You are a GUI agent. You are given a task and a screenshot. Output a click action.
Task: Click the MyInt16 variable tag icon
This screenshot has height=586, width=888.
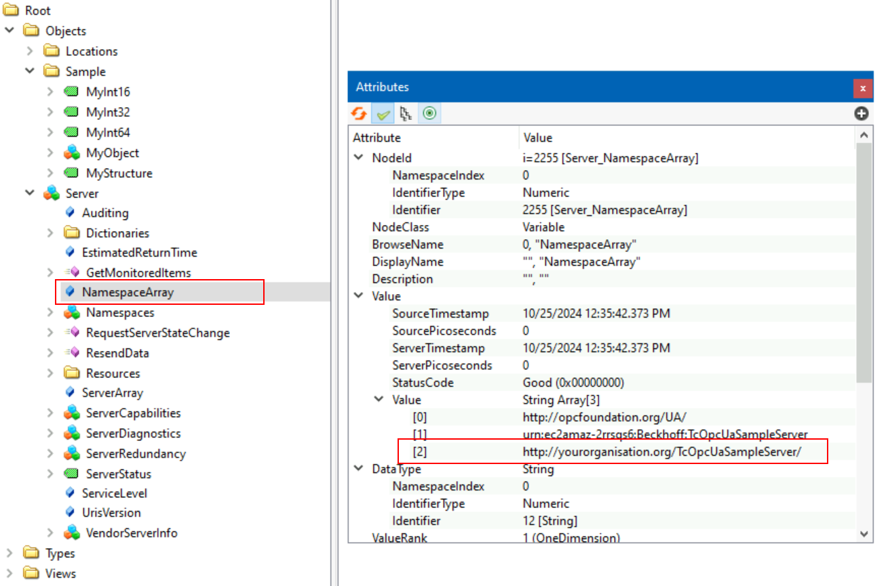coord(71,91)
